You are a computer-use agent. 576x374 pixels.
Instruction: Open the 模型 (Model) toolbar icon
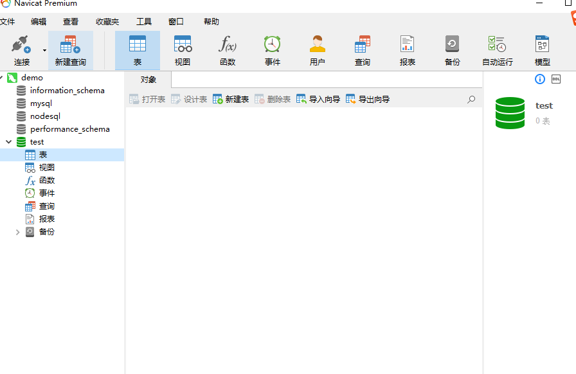pyautogui.click(x=543, y=50)
